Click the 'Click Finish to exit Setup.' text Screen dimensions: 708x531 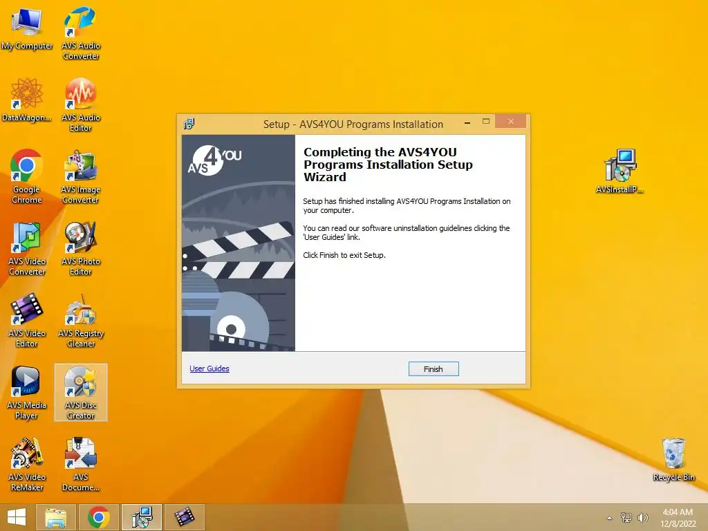point(344,255)
